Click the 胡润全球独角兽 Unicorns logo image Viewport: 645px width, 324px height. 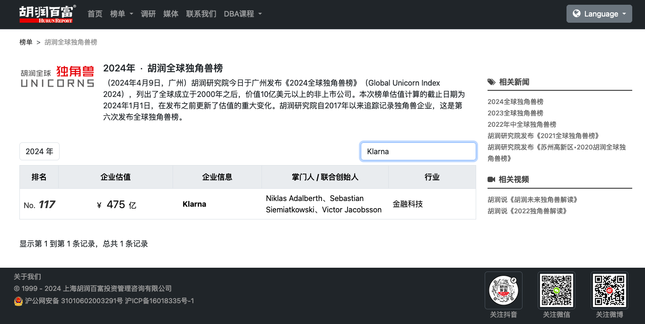click(57, 76)
